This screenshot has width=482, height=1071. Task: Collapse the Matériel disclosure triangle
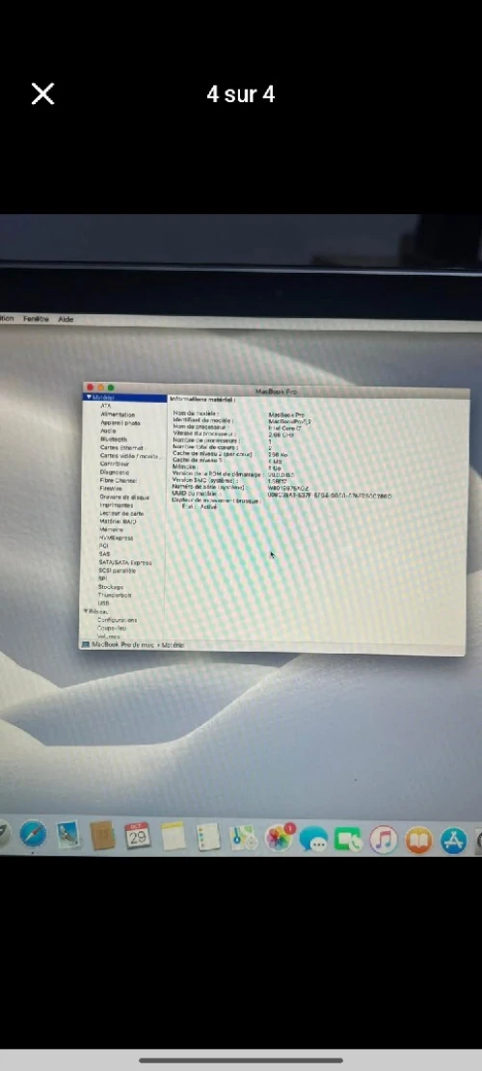[89, 397]
